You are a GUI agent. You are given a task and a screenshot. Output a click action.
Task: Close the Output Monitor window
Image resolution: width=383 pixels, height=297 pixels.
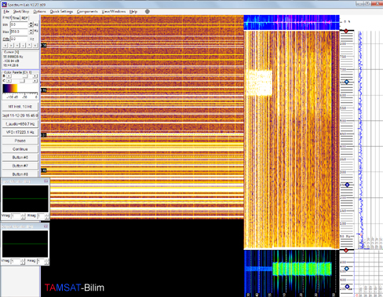pos(46,226)
